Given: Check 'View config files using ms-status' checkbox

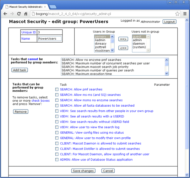Looking at the screenshot, I should 57,133.
